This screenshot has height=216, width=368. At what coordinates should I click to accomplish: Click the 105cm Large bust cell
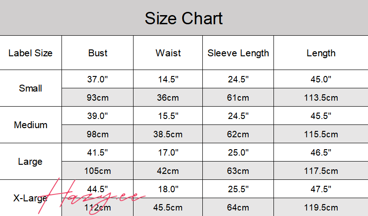(98, 171)
